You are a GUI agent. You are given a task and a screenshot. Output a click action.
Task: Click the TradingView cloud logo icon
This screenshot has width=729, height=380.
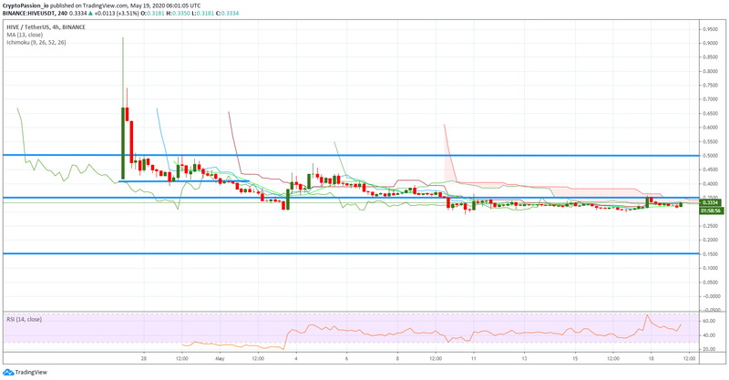(8, 372)
